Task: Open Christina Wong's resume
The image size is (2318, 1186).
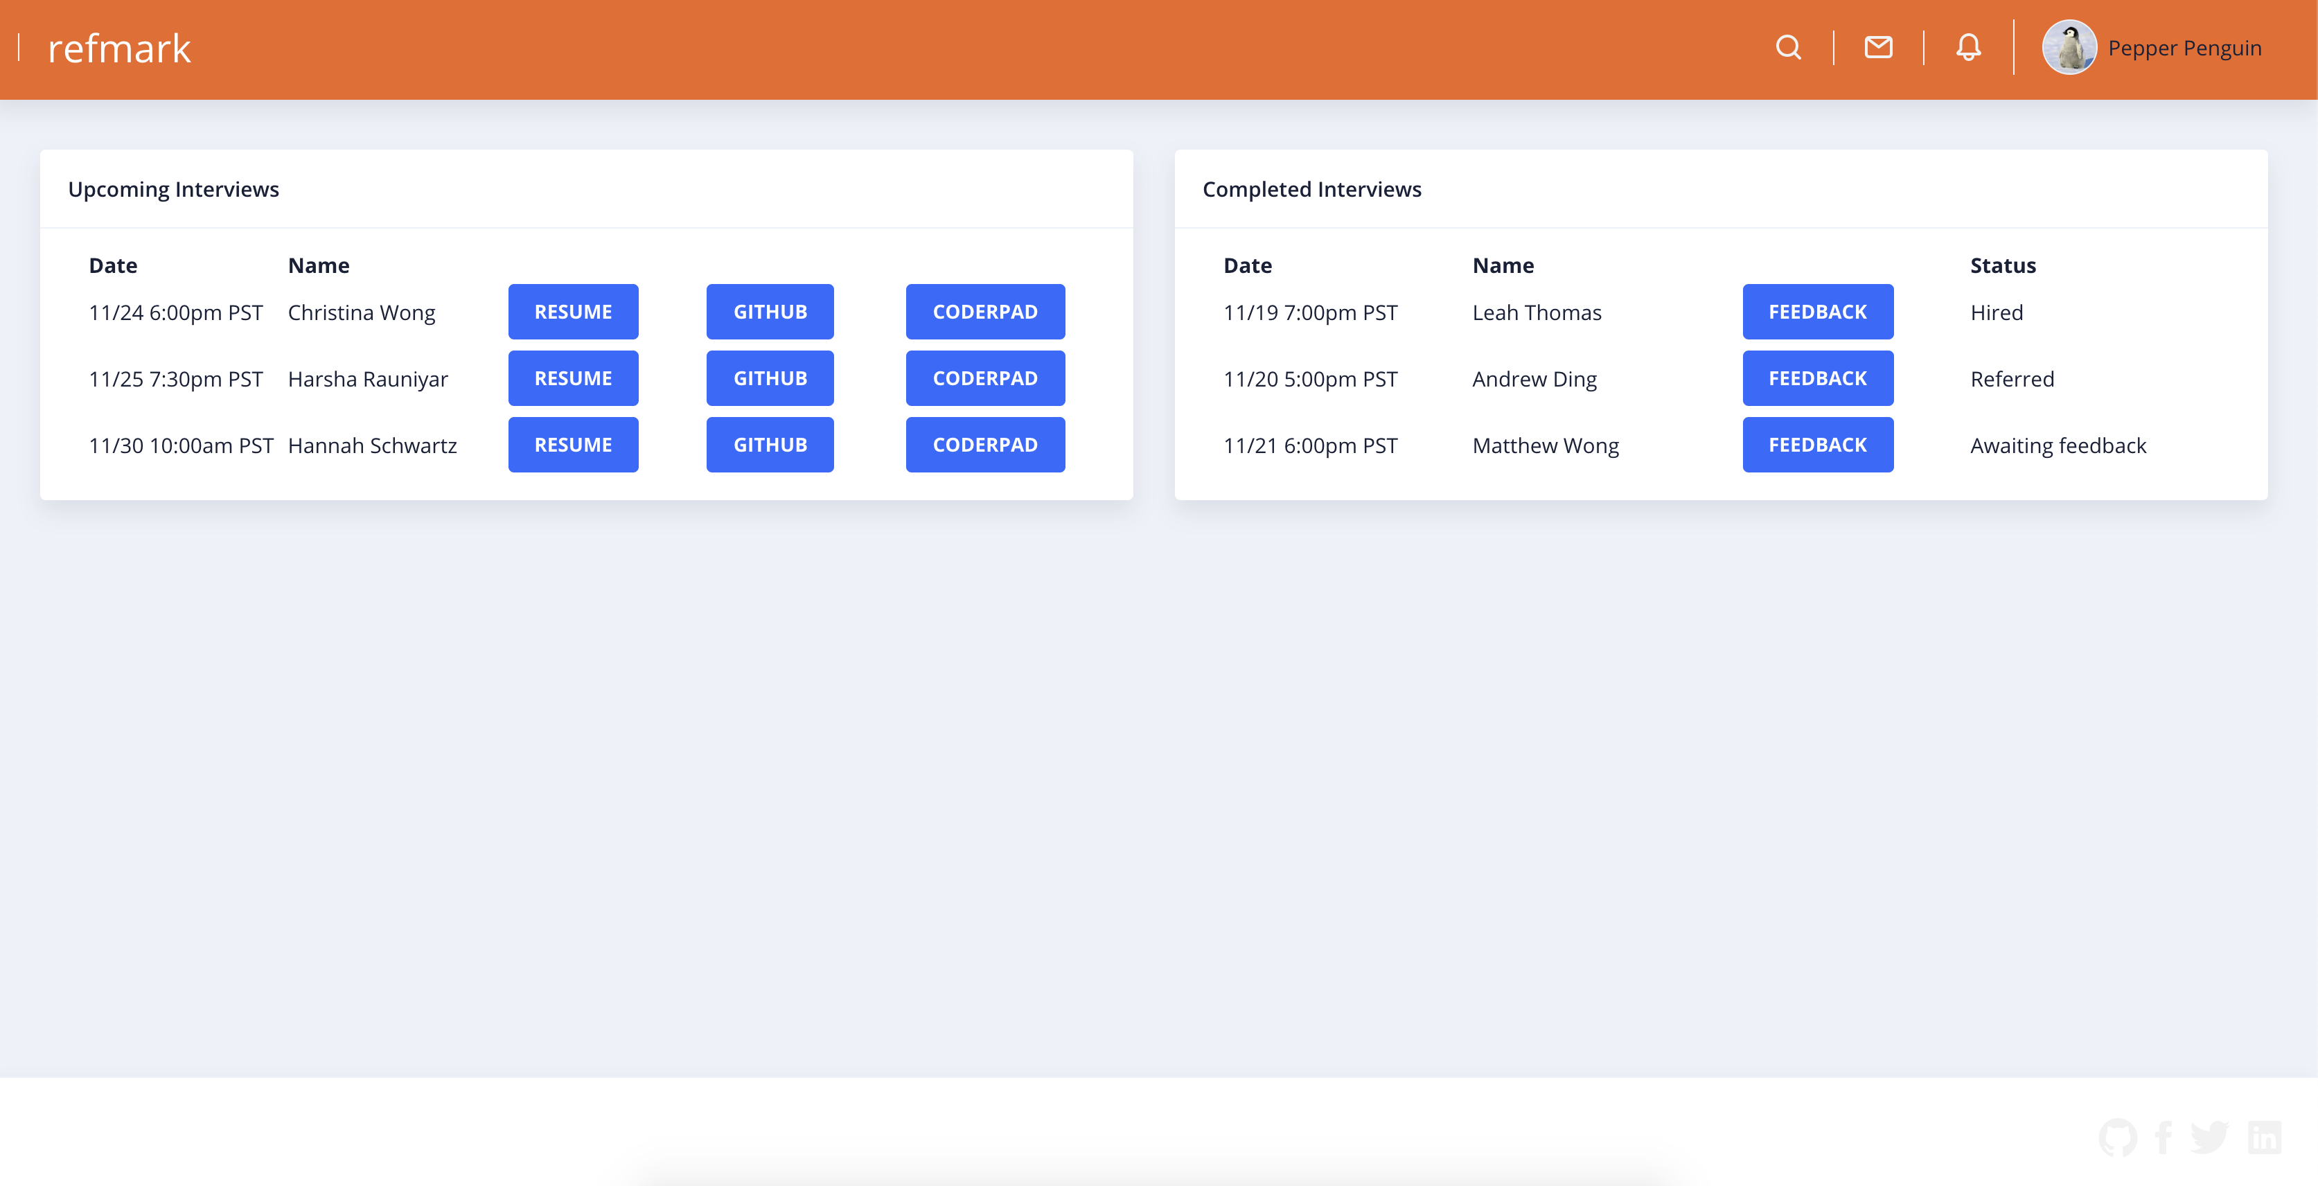Action: [573, 311]
